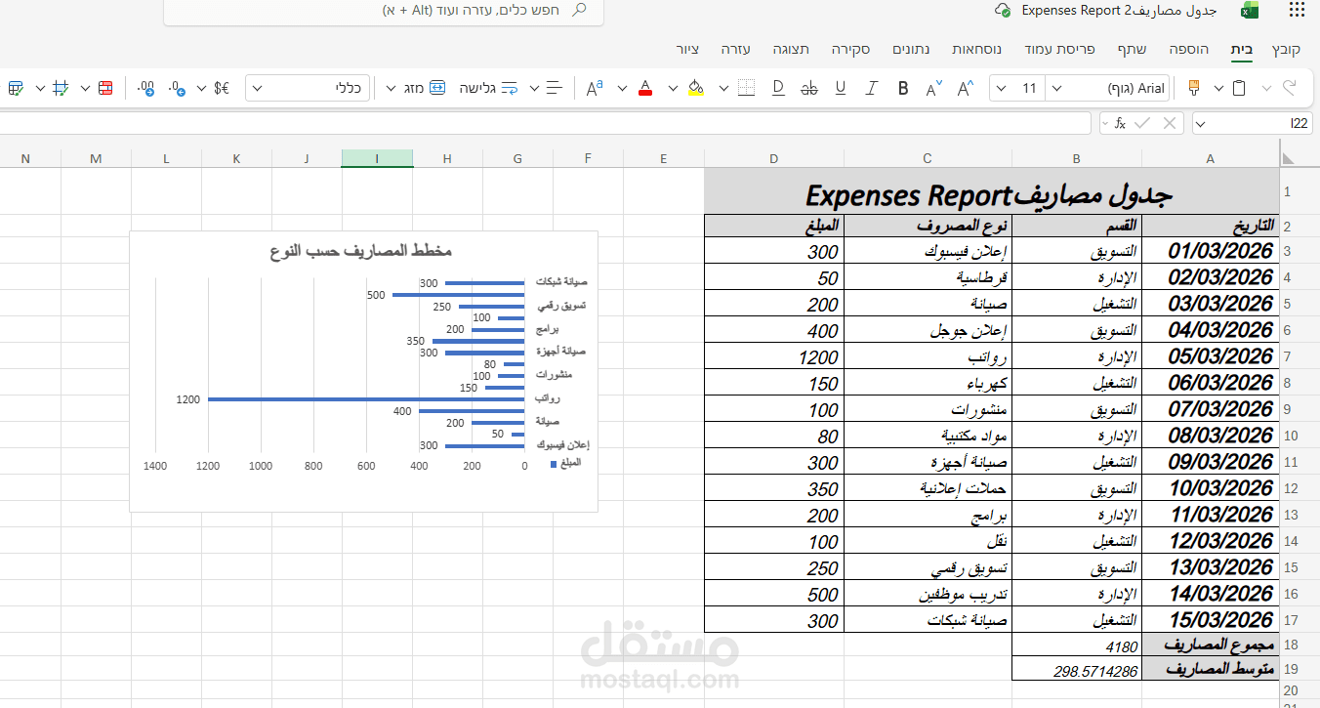1320x708 pixels.
Task: Select the 1200 bar in chart
Action: [366, 398]
